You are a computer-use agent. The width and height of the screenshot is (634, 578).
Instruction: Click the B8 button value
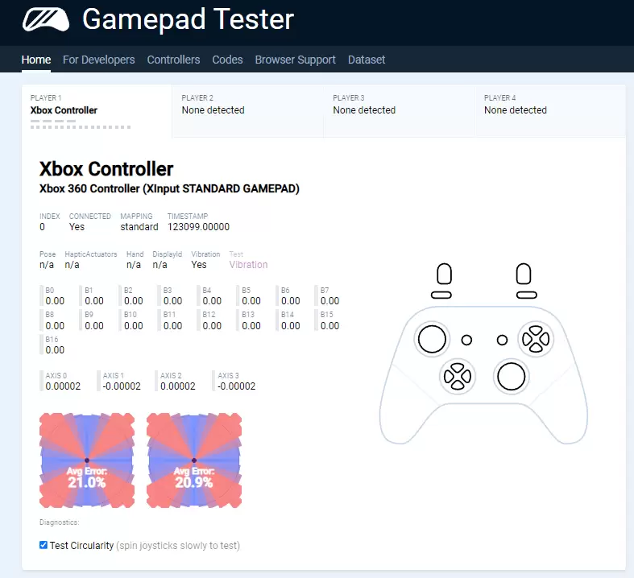tap(55, 325)
